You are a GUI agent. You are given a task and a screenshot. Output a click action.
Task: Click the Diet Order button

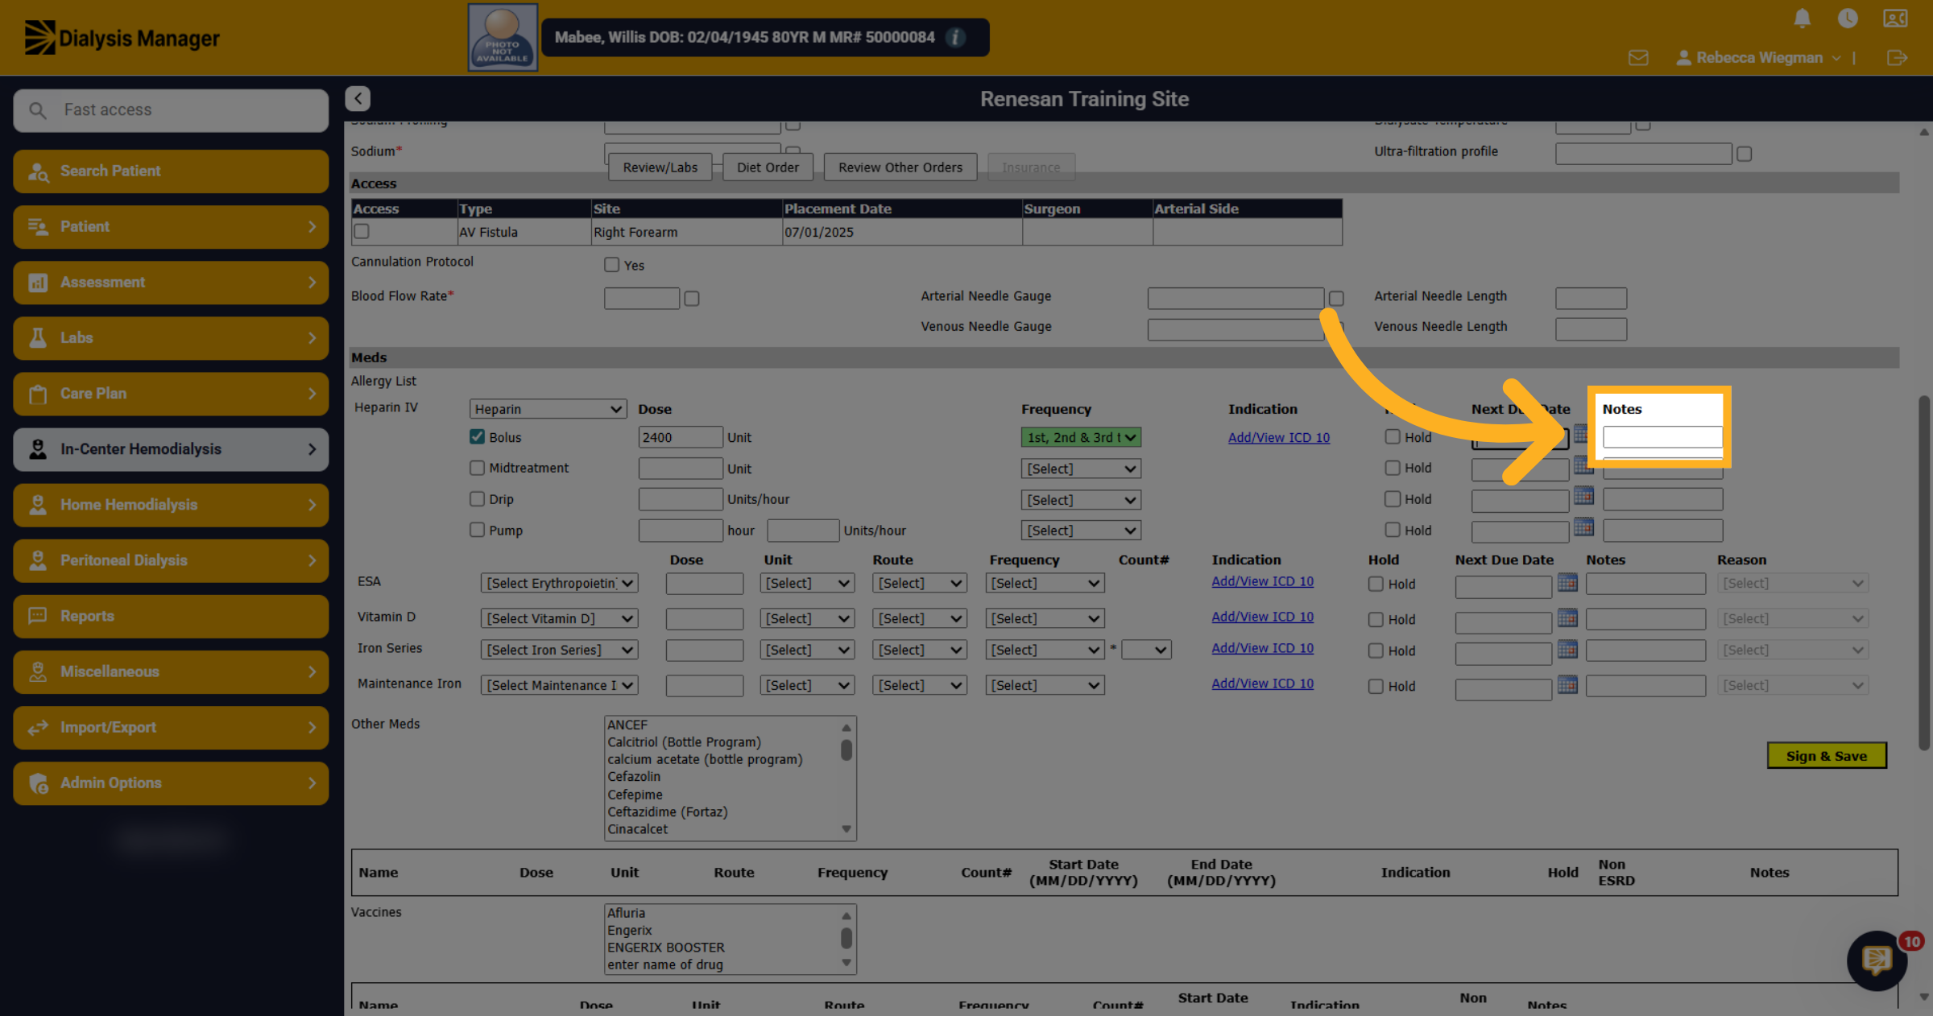coord(768,167)
